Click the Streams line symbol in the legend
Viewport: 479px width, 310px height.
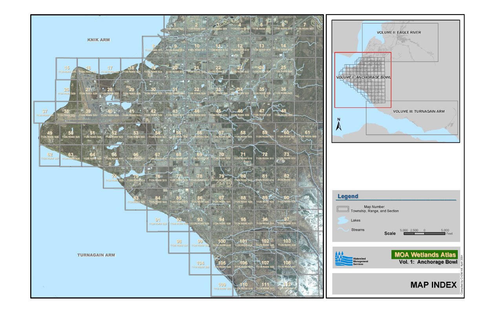tap(342, 231)
